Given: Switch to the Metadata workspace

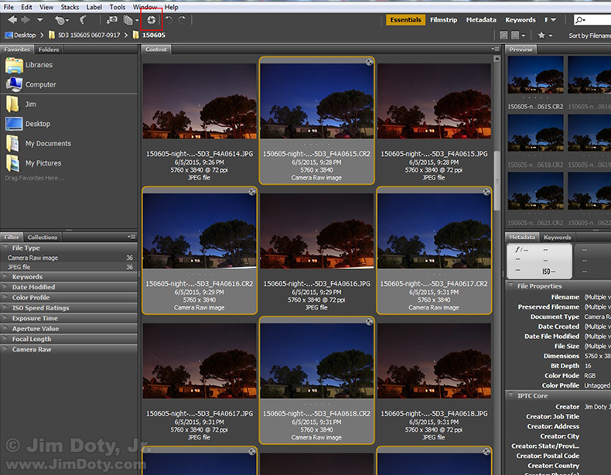Looking at the screenshot, I should 481,20.
